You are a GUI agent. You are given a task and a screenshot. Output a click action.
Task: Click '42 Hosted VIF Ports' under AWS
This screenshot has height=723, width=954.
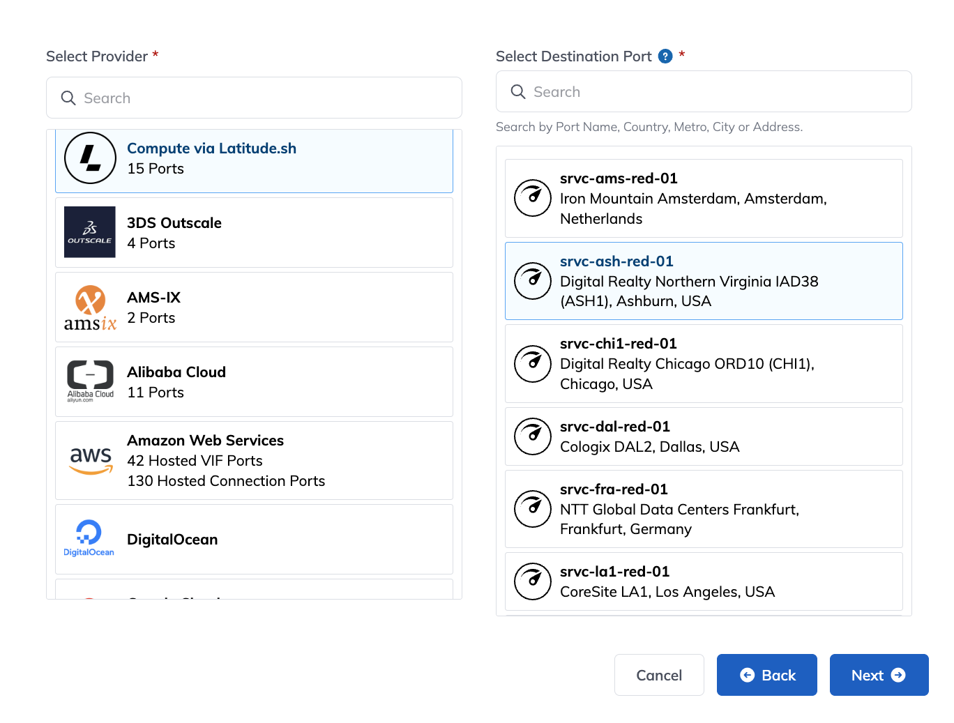pyautogui.click(x=195, y=461)
